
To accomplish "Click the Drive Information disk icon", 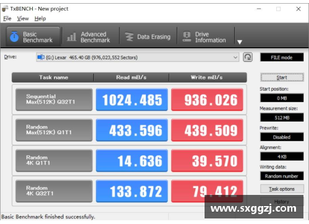I will pyautogui.click(x=187, y=37).
